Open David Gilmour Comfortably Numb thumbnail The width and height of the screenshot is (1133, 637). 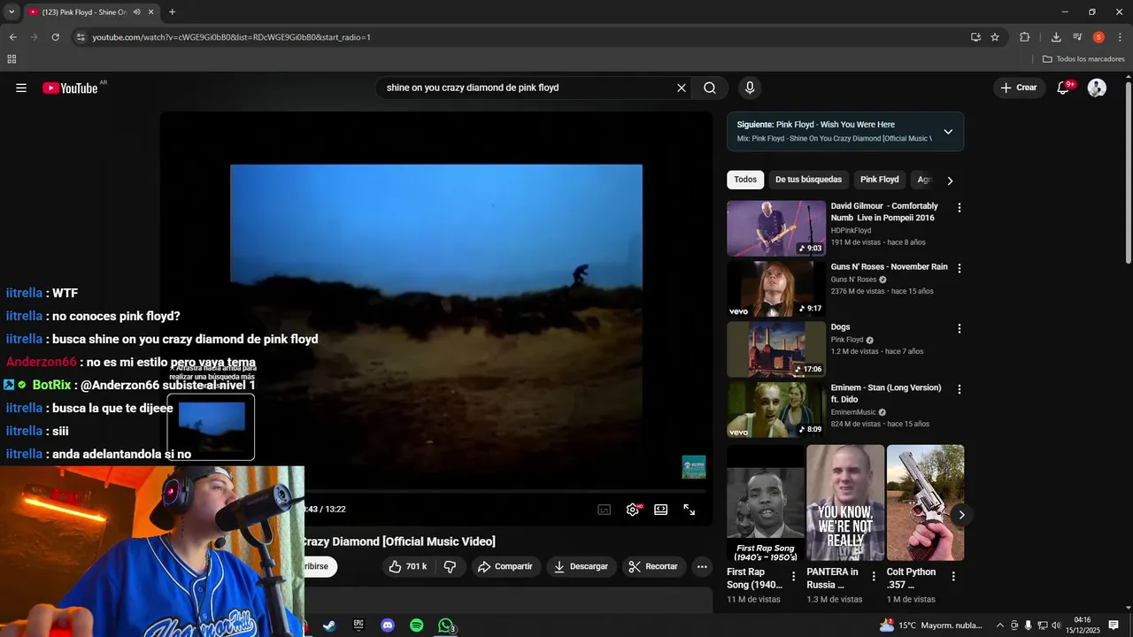[776, 228]
